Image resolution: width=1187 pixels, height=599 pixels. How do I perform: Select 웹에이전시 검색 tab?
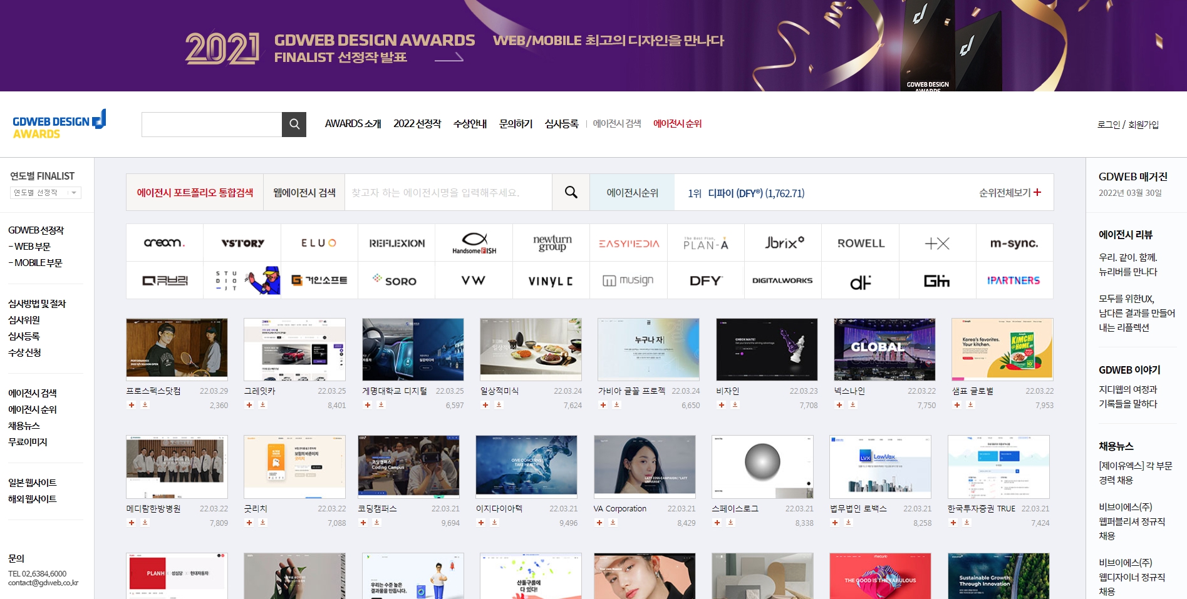tap(304, 192)
